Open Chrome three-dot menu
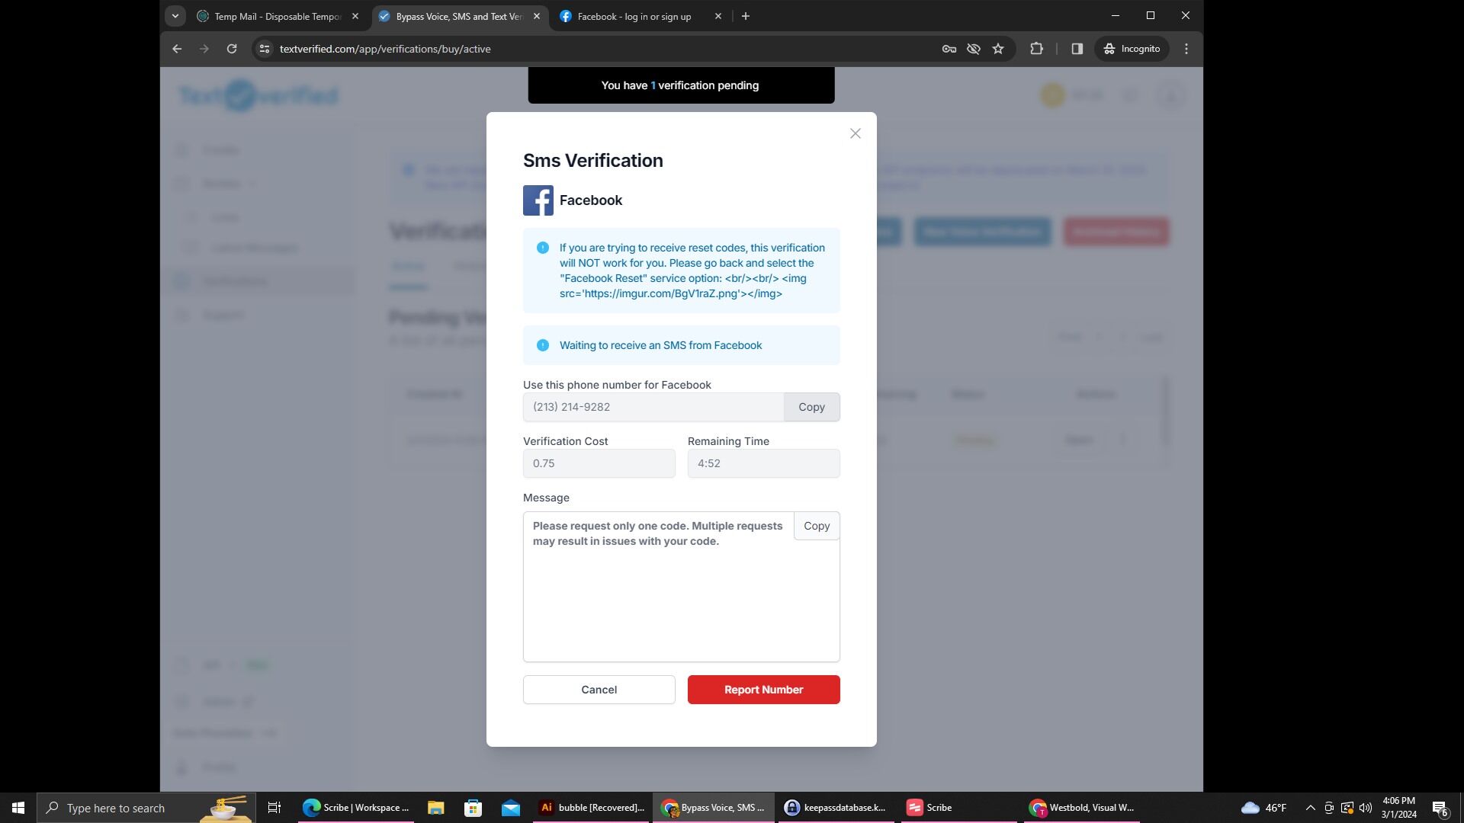Screen dimensions: 1464x823 (x=1186, y=49)
